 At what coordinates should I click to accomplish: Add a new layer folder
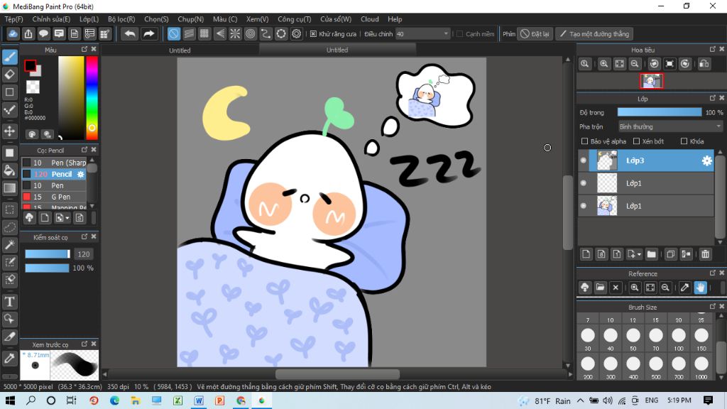652,254
